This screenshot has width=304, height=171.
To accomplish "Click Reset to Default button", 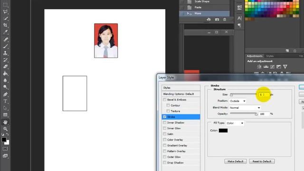I will (x=262, y=161).
